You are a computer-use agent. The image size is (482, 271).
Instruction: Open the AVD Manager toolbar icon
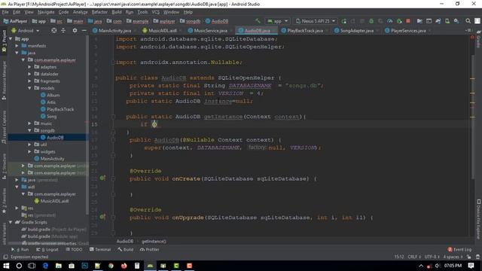coord(447,21)
